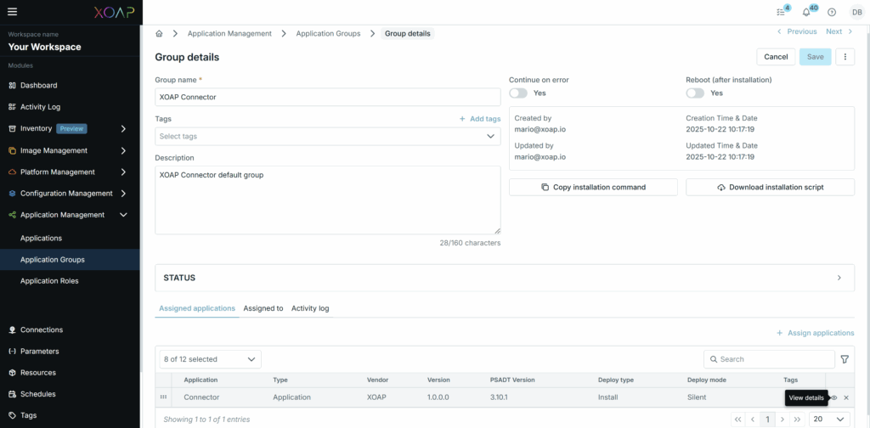870x428 pixels.
Task: Open the Select tags dropdown
Action: point(327,136)
